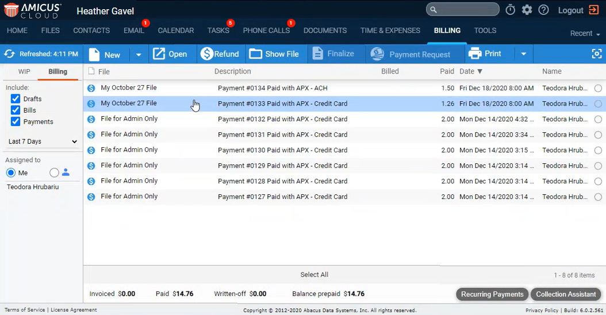606x315 pixels.
Task: Click the Finalize toolbar button
Action: click(x=333, y=53)
